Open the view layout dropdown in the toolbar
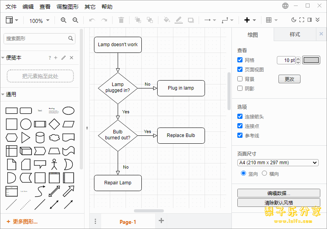This screenshot has height=229, width=327. click(12, 20)
